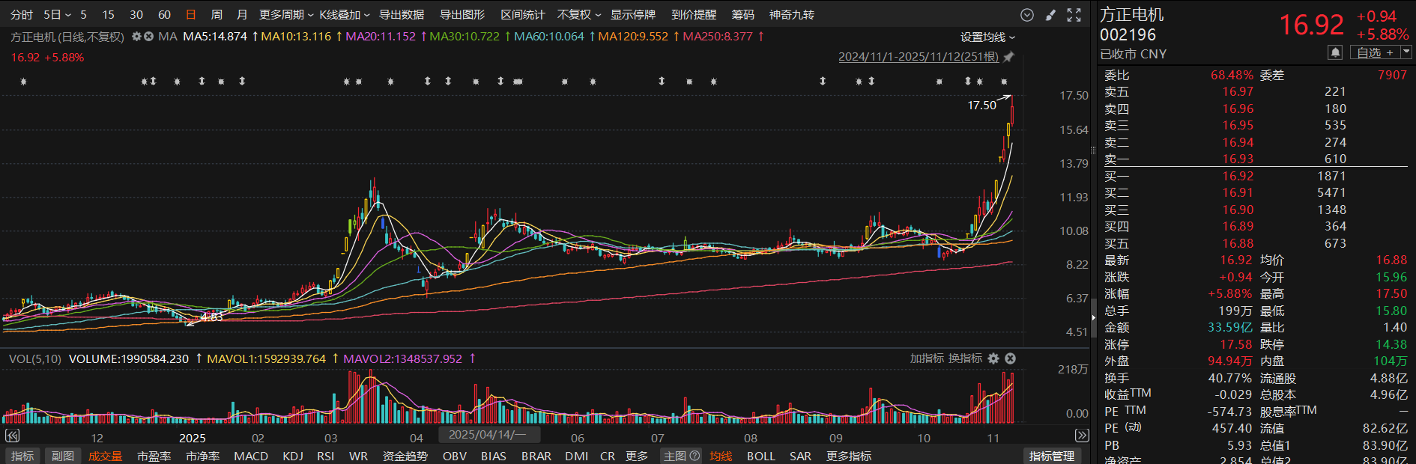
Task: Switch to 周 weekly chart period
Action: (x=217, y=15)
